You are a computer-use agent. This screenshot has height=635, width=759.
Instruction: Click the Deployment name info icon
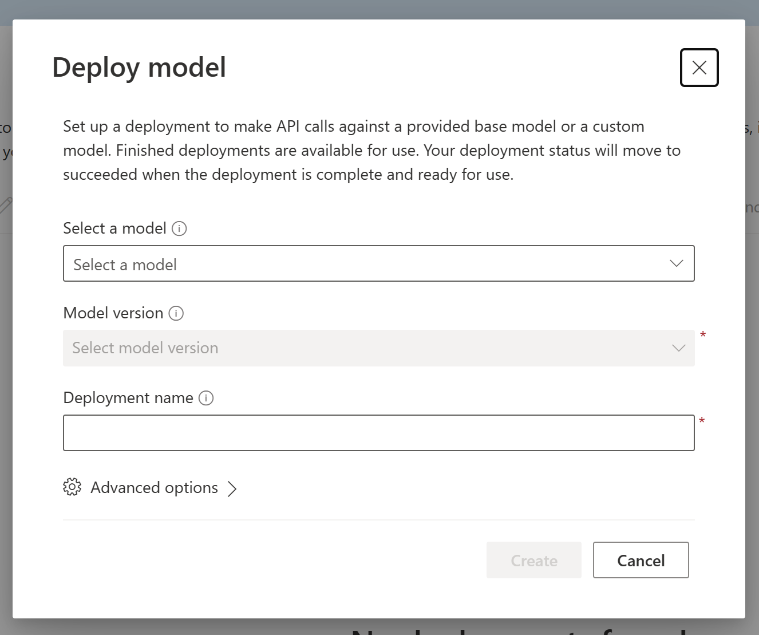point(206,398)
